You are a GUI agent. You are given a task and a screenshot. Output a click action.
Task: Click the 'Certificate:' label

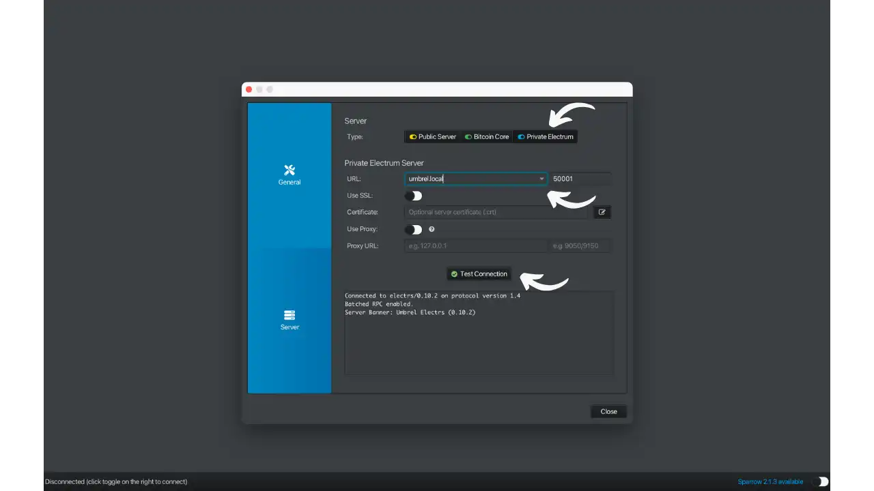(x=363, y=212)
